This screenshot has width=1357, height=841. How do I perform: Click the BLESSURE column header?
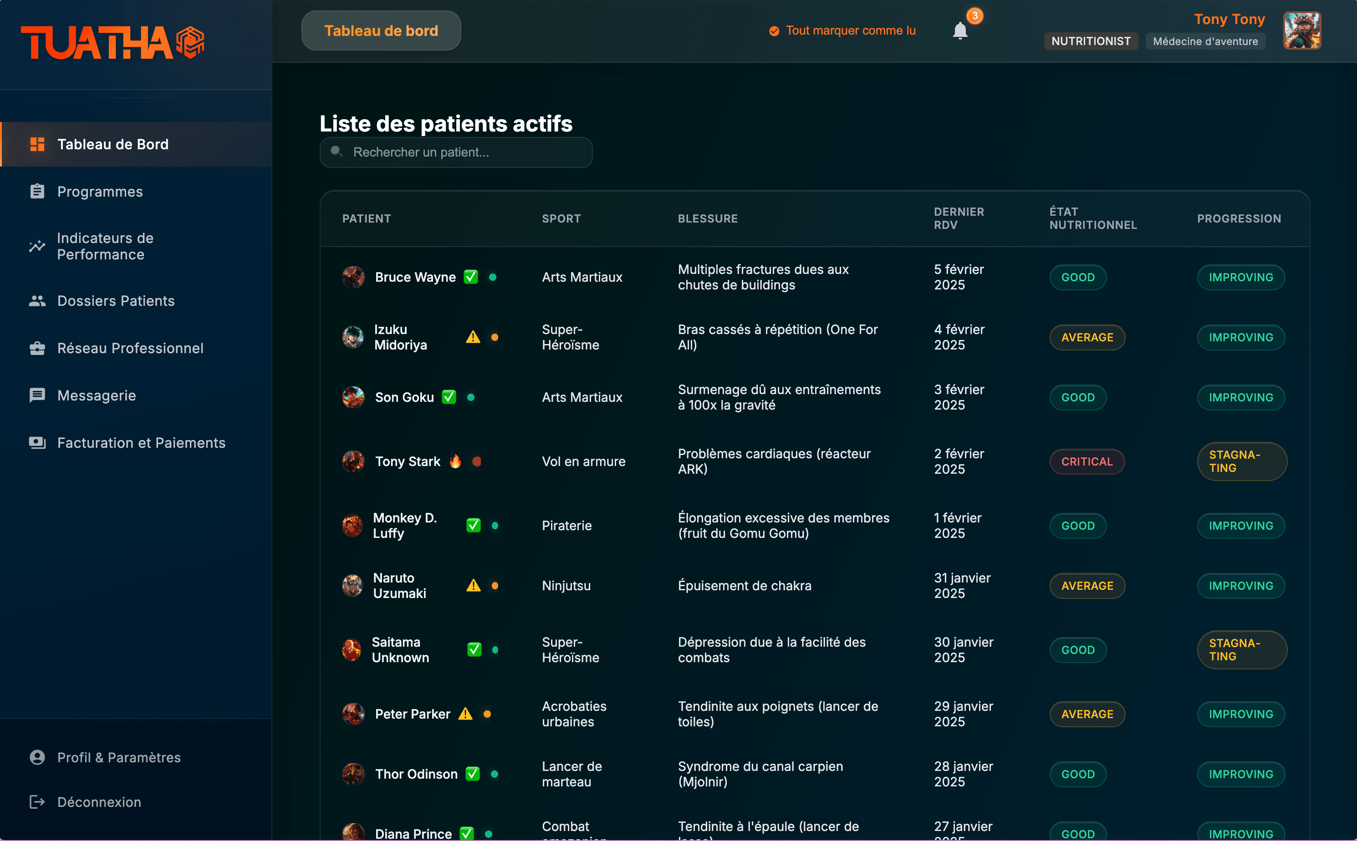708,218
